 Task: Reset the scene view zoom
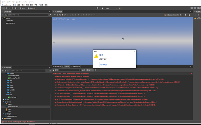[x=62, y=15]
